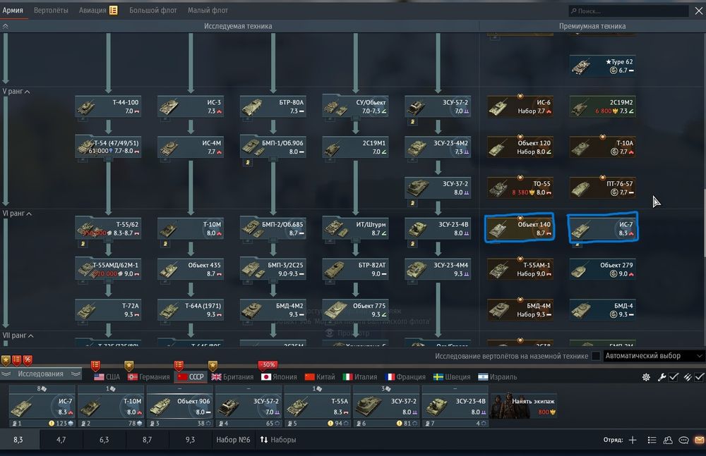This screenshot has height=456, width=706.
Task: Select premium Объект 279 vehicle
Action: coord(602,269)
